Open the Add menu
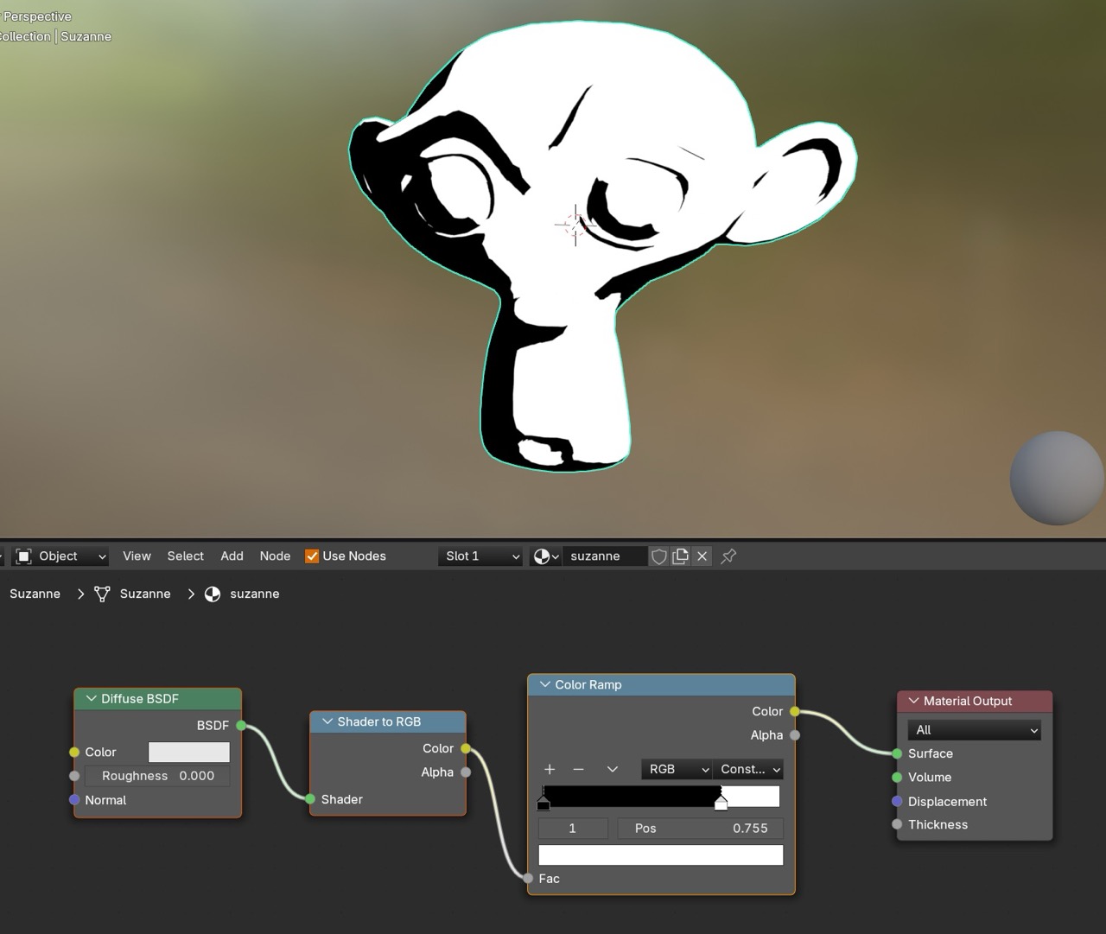Viewport: 1106px width, 934px height. [232, 556]
